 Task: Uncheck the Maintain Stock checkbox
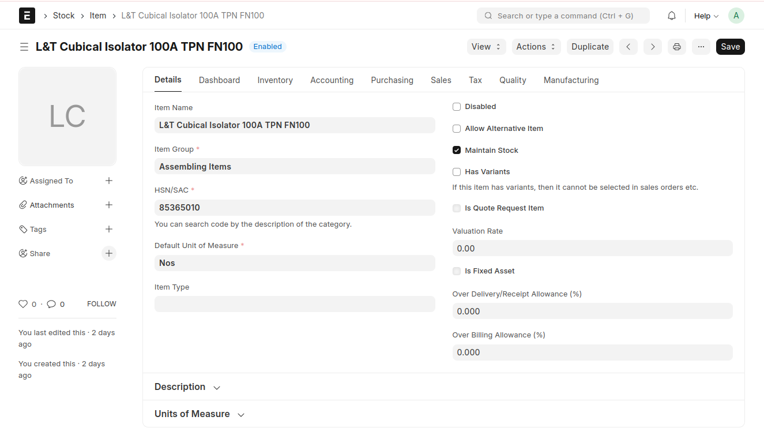coord(457,151)
